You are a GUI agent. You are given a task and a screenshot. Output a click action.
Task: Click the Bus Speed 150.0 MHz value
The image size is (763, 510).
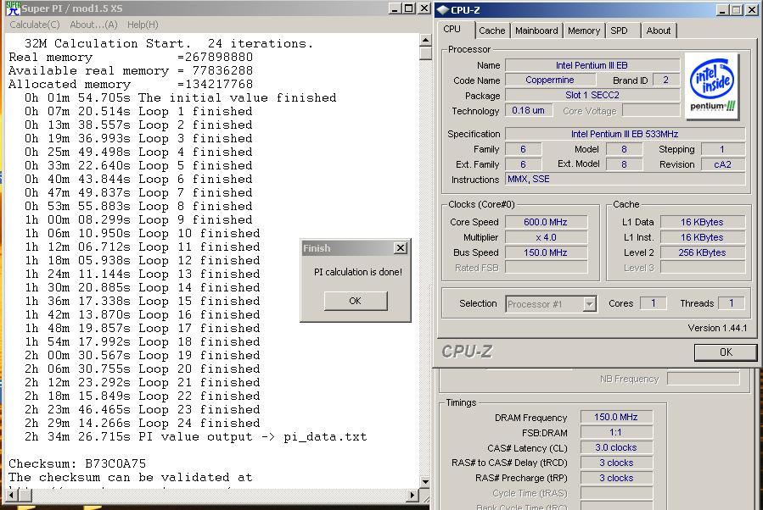tap(546, 252)
